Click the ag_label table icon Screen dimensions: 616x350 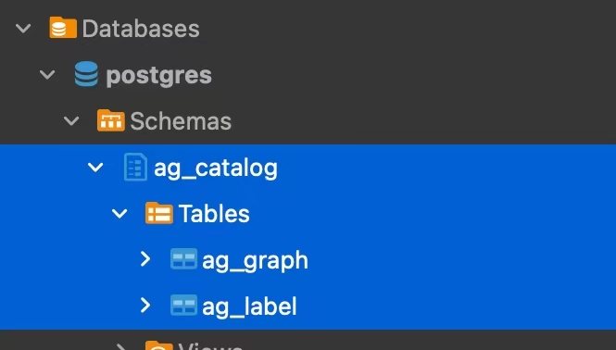(x=183, y=306)
